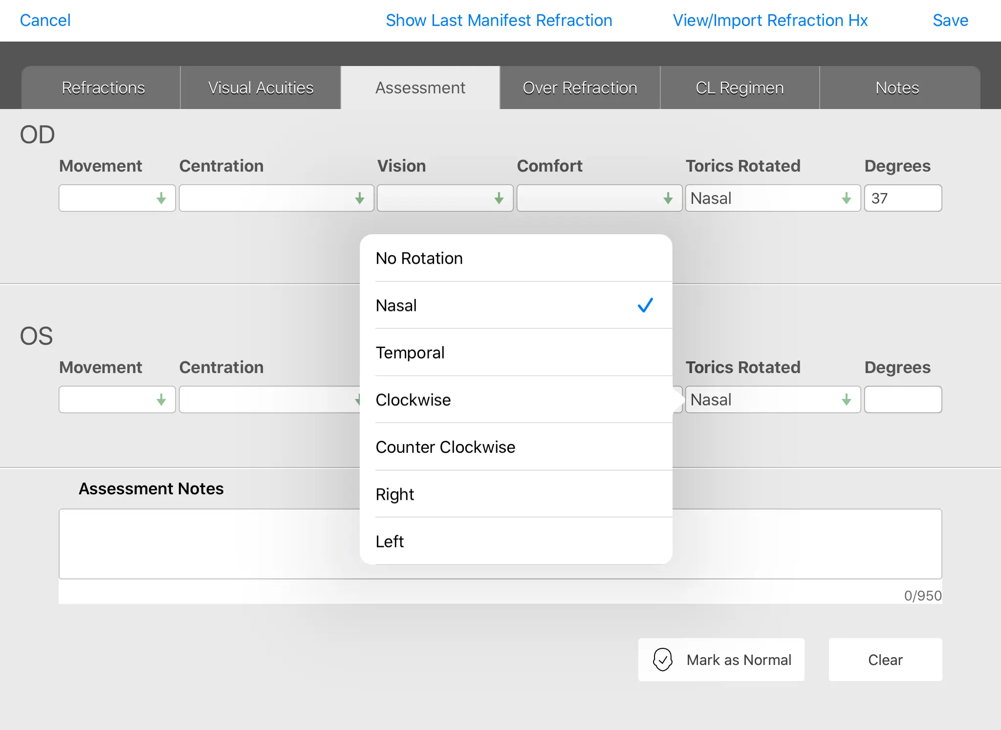
Task: Go to the Notes tab
Action: [899, 88]
